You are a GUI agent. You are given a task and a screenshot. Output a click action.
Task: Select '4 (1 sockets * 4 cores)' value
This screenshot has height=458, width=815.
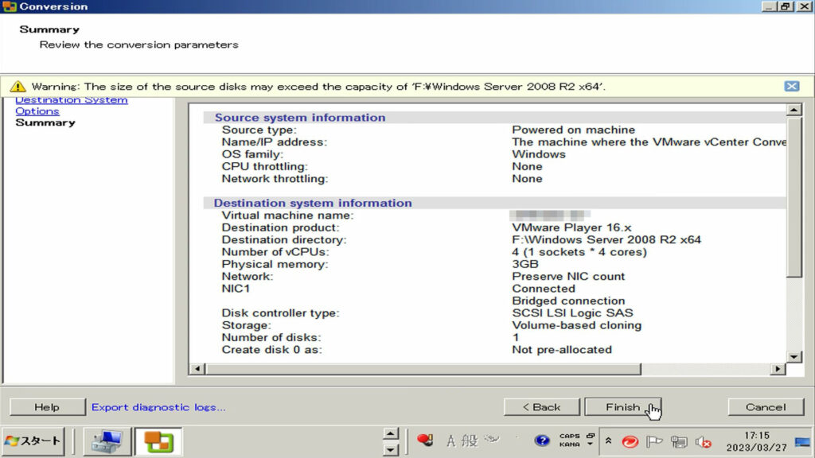pyautogui.click(x=579, y=252)
